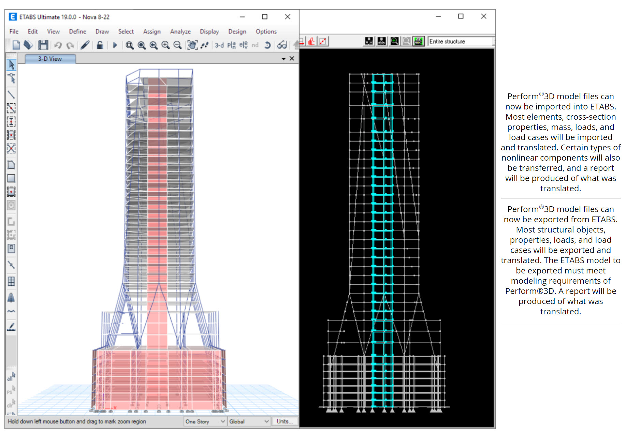The image size is (626, 433).
Task: Select the 3-D View tab
Action: [x=50, y=59]
